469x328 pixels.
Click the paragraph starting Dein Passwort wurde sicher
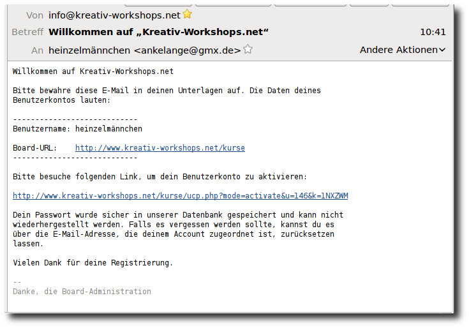[178, 229]
